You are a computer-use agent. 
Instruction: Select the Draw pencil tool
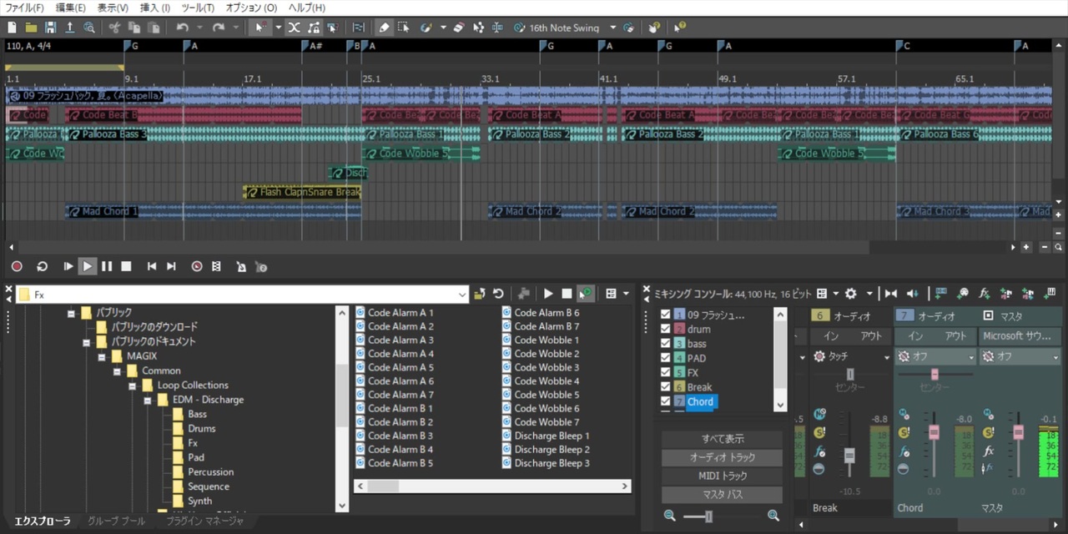pos(384,28)
